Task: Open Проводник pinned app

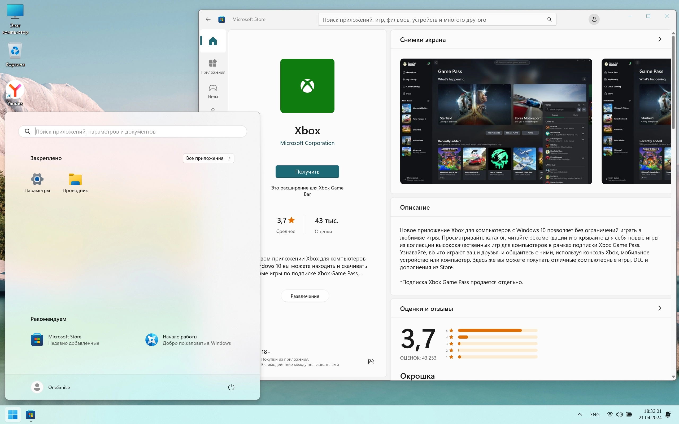Action: point(75,182)
